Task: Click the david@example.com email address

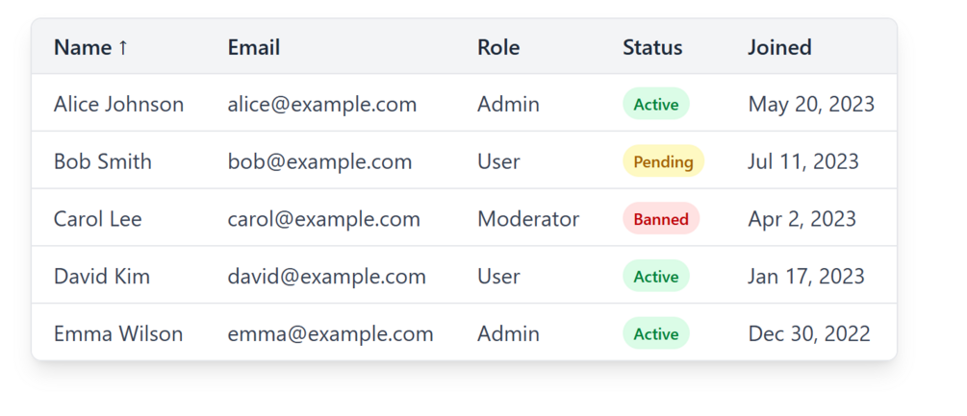Action: pos(327,277)
